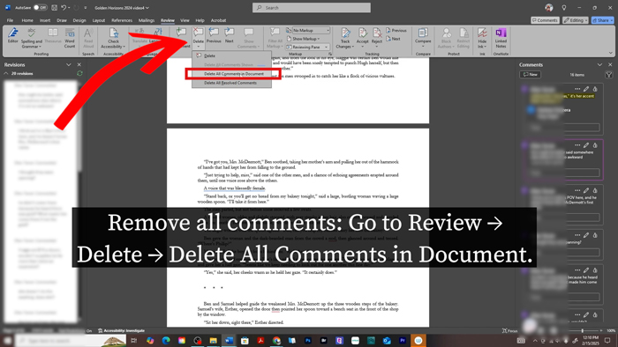Switch to the Acrobat tab

point(218,20)
